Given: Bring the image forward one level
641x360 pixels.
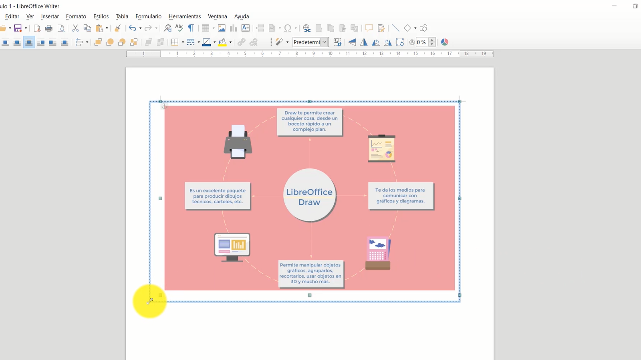Looking at the screenshot, I should point(110,42).
